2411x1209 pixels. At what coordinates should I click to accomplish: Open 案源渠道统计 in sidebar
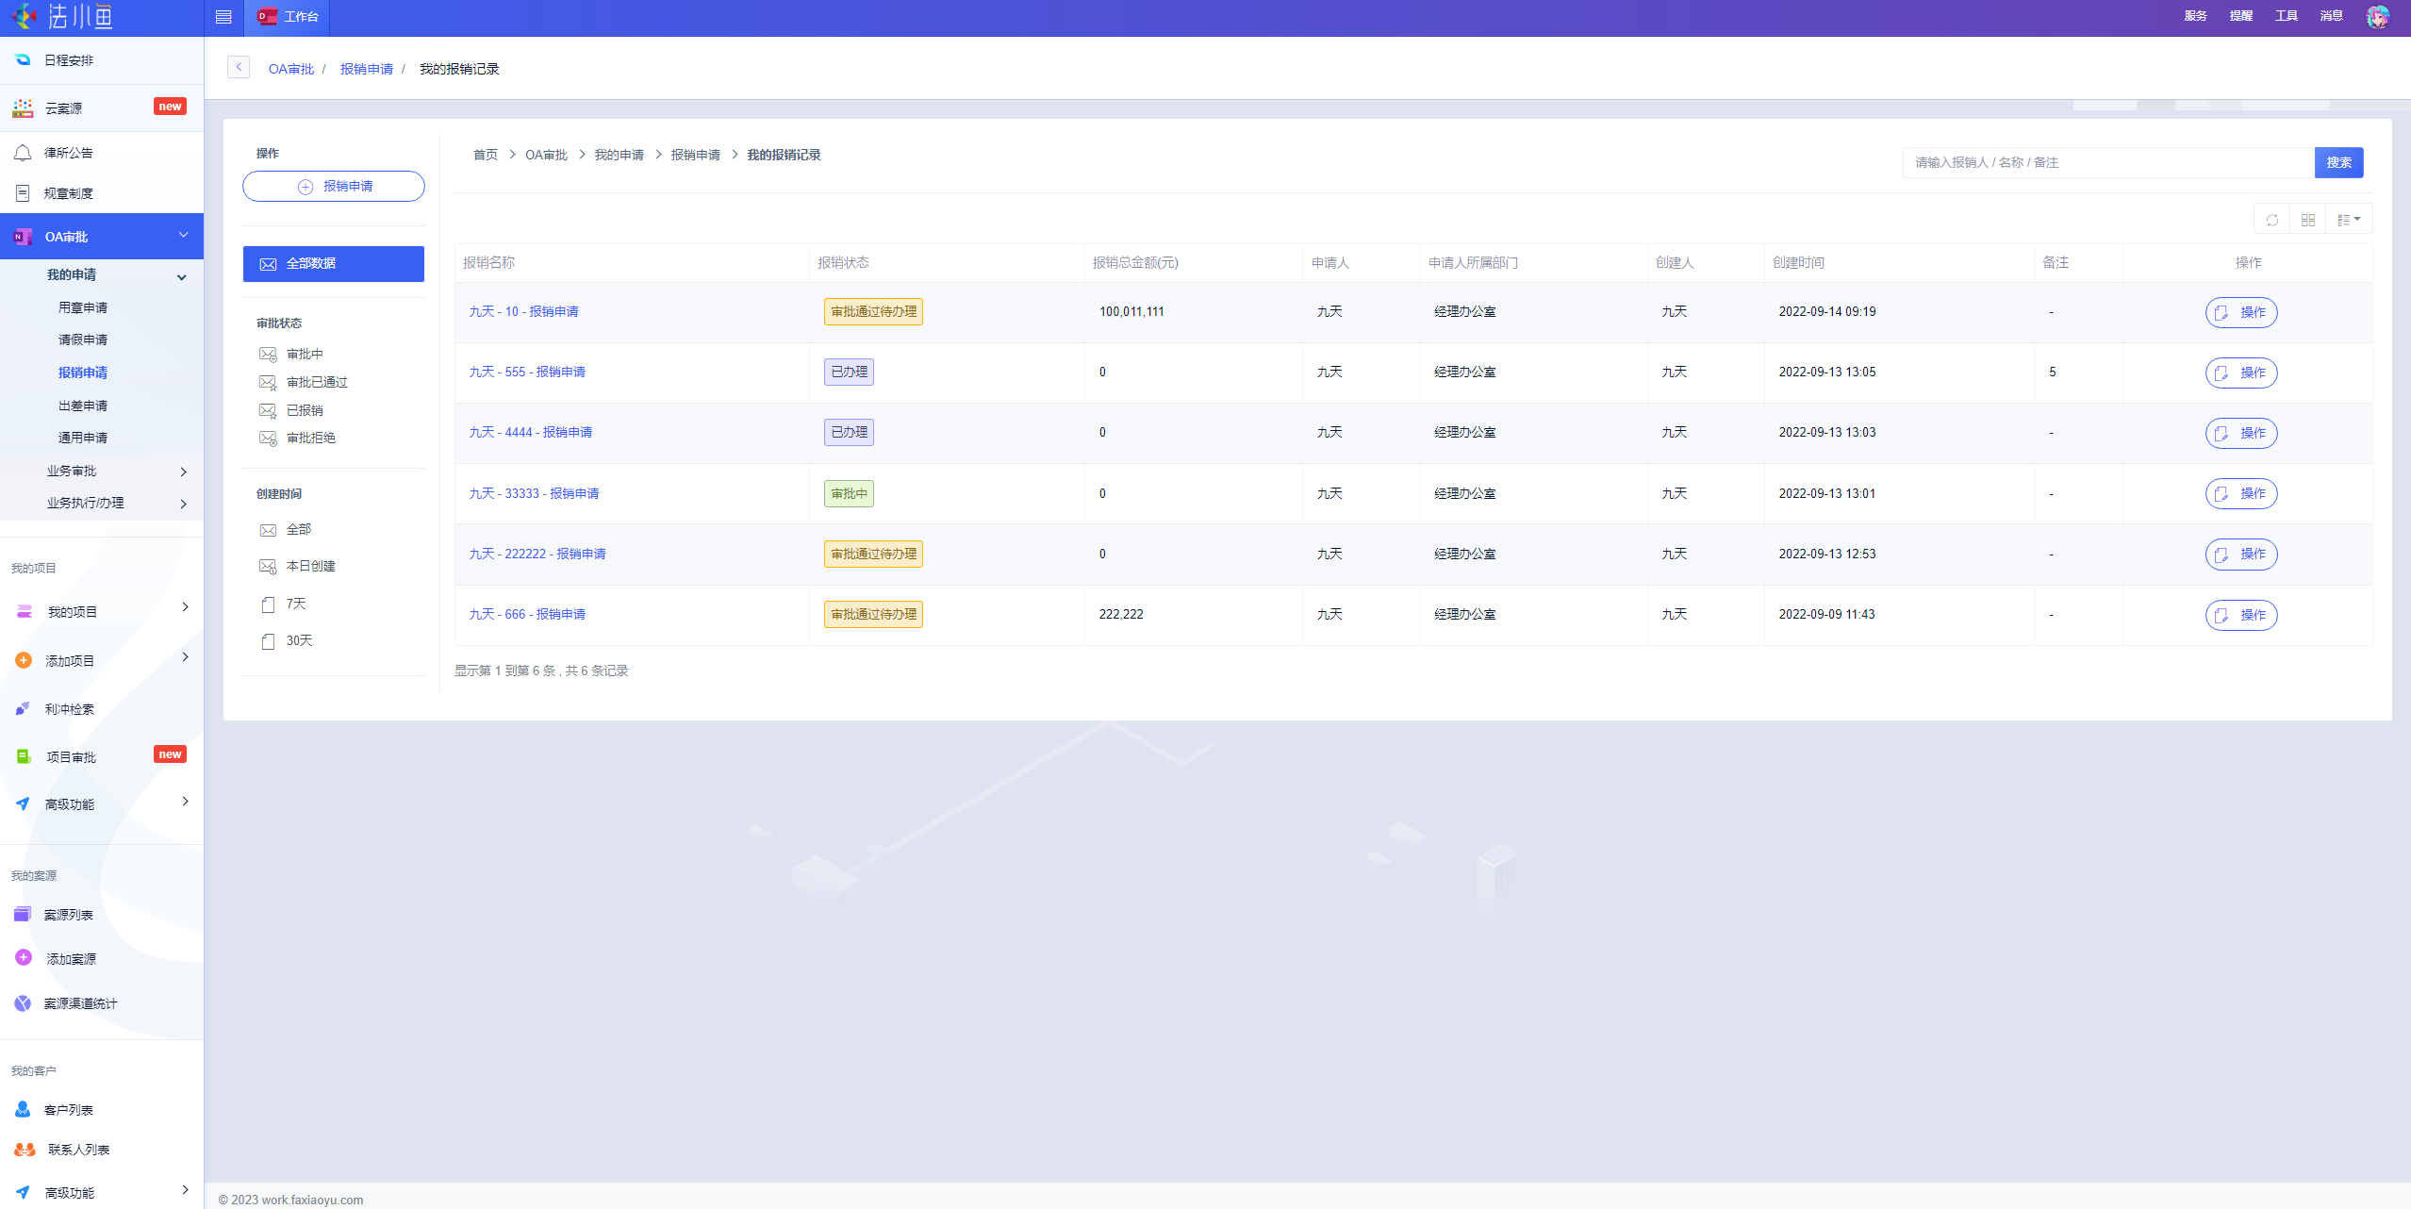pyautogui.click(x=80, y=1003)
